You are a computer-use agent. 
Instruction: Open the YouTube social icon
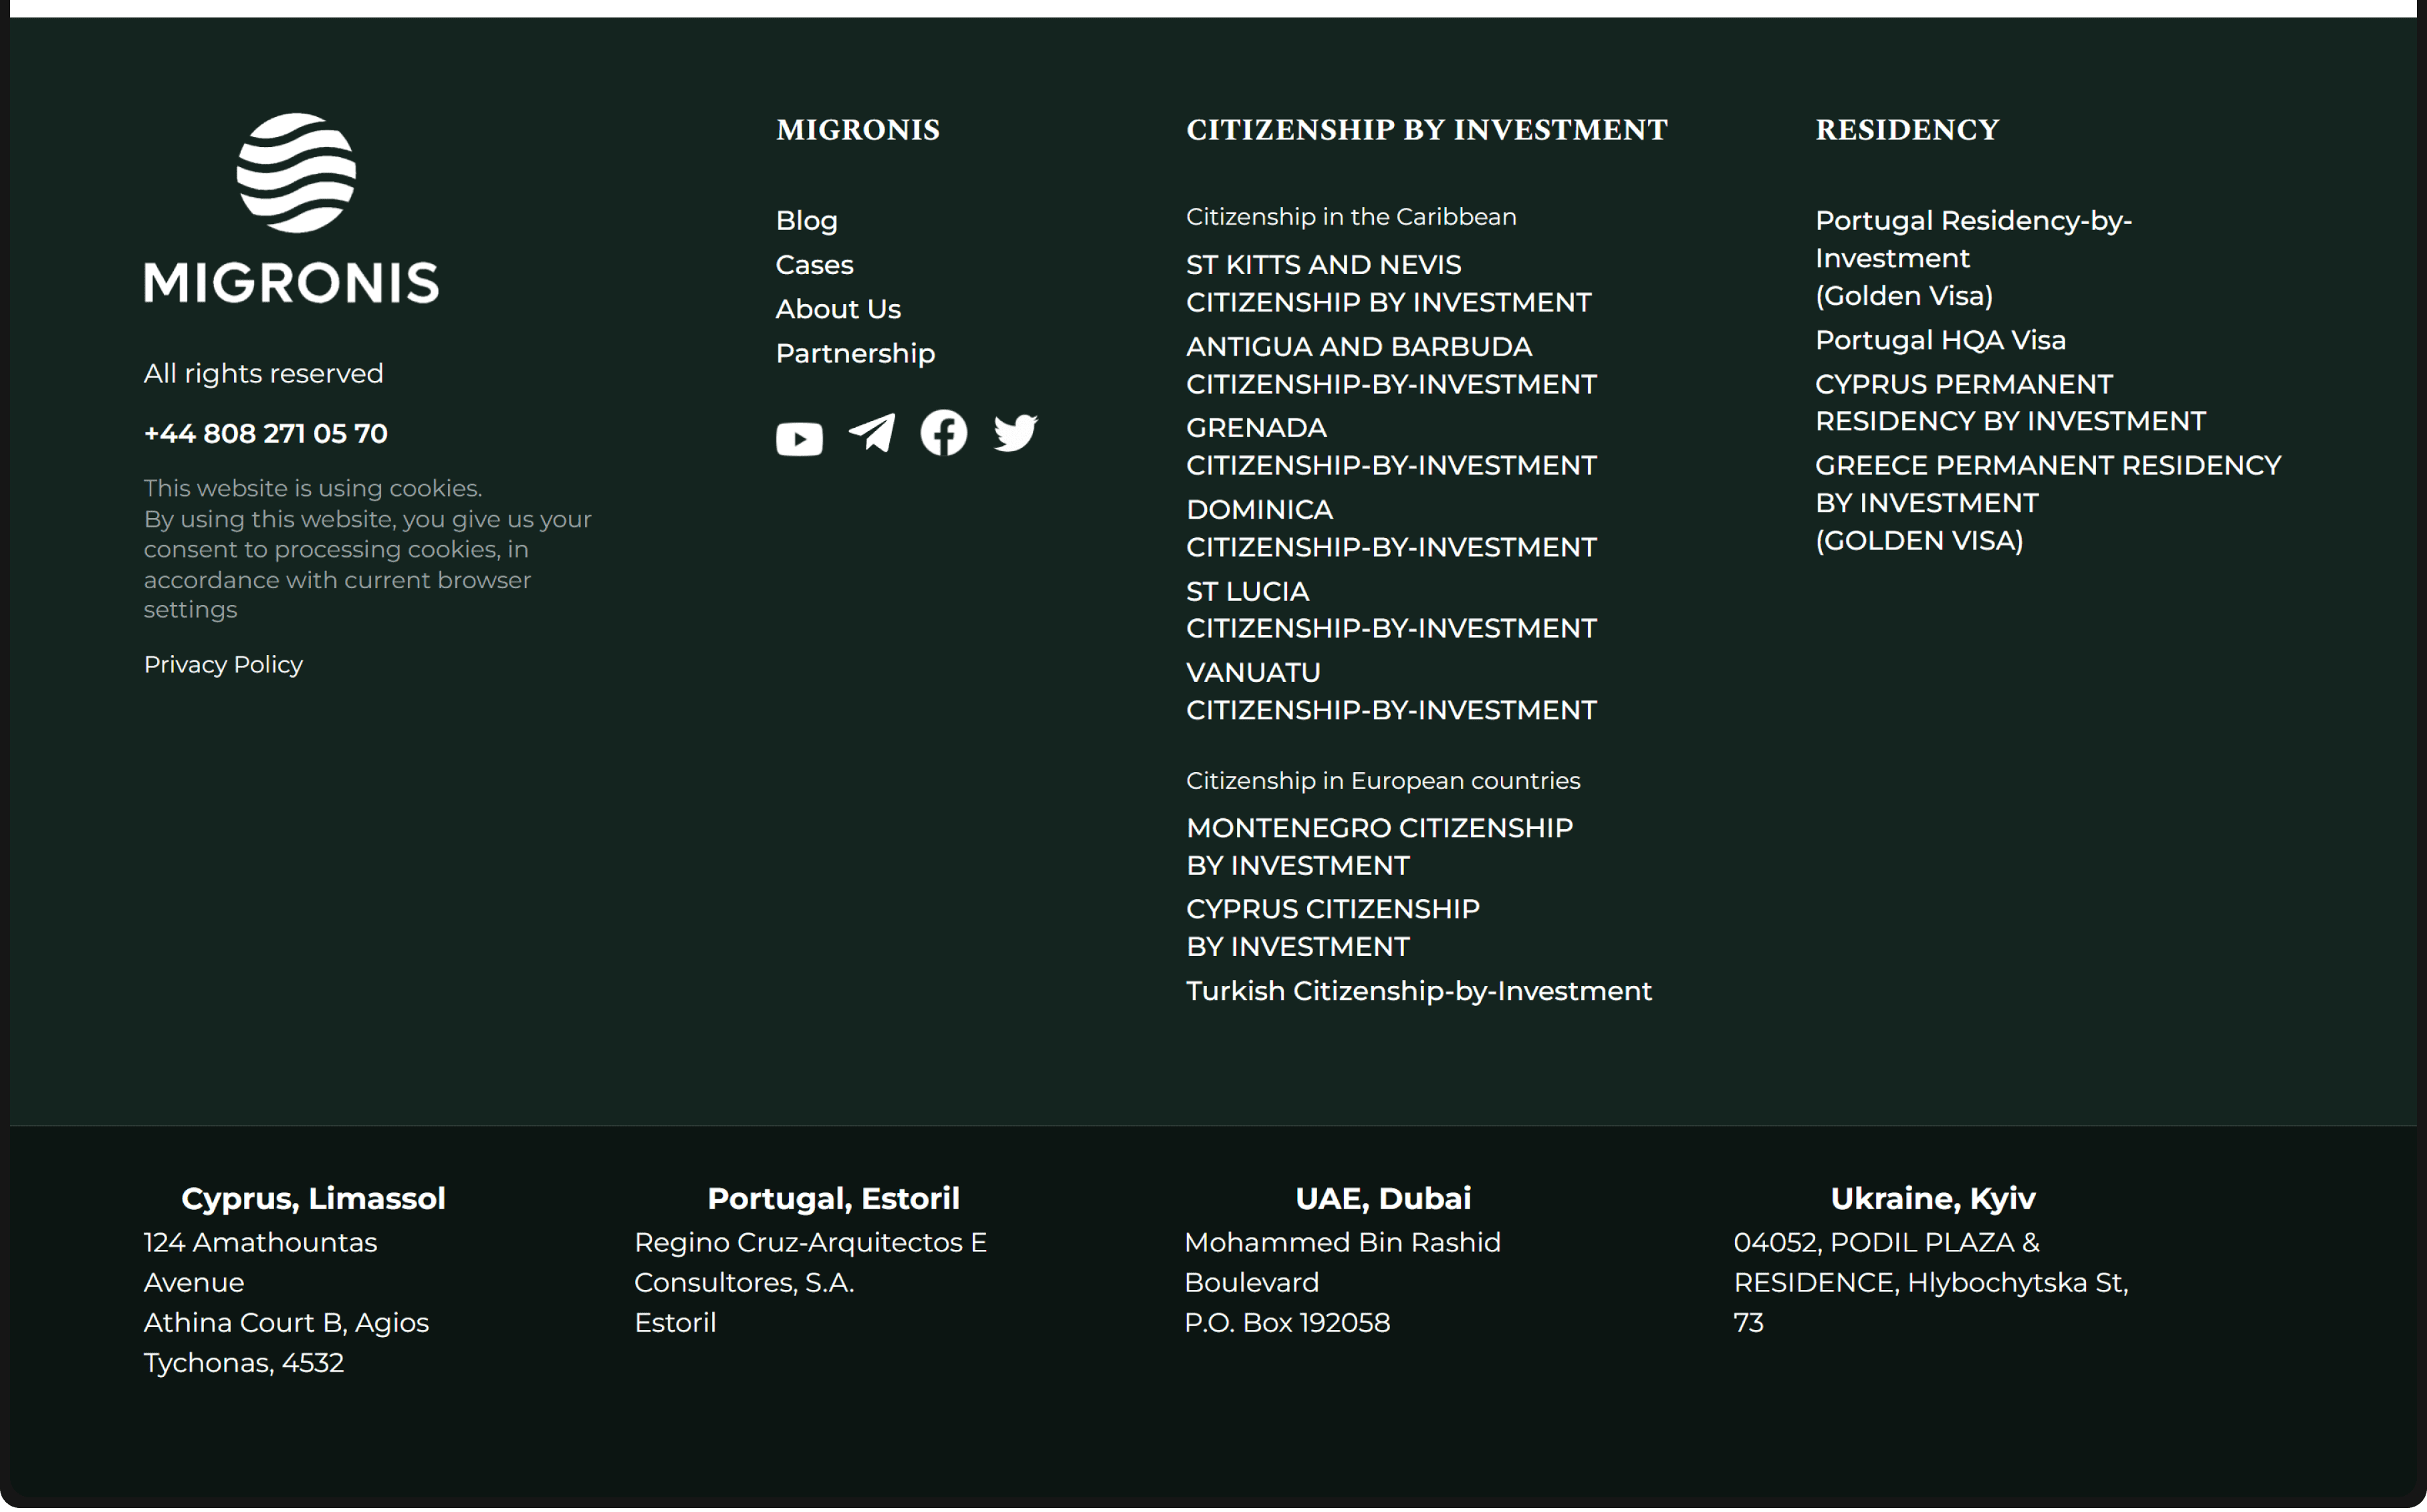point(799,438)
